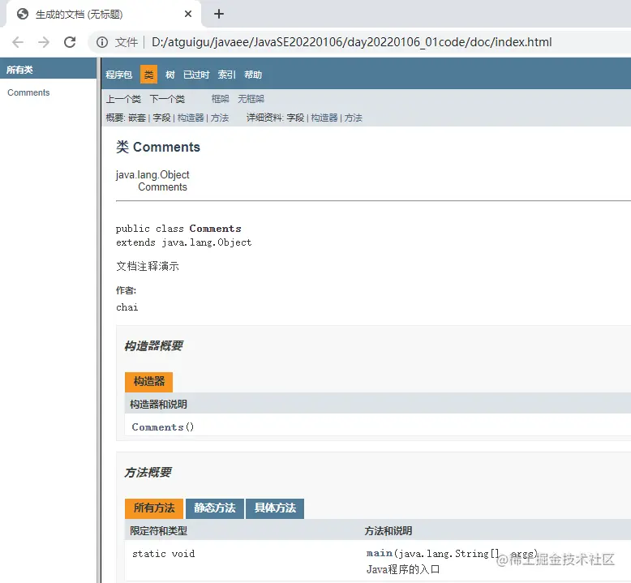This screenshot has height=583, width=631.
Task: Open the 程序包 navigation item
Action: 118,75
